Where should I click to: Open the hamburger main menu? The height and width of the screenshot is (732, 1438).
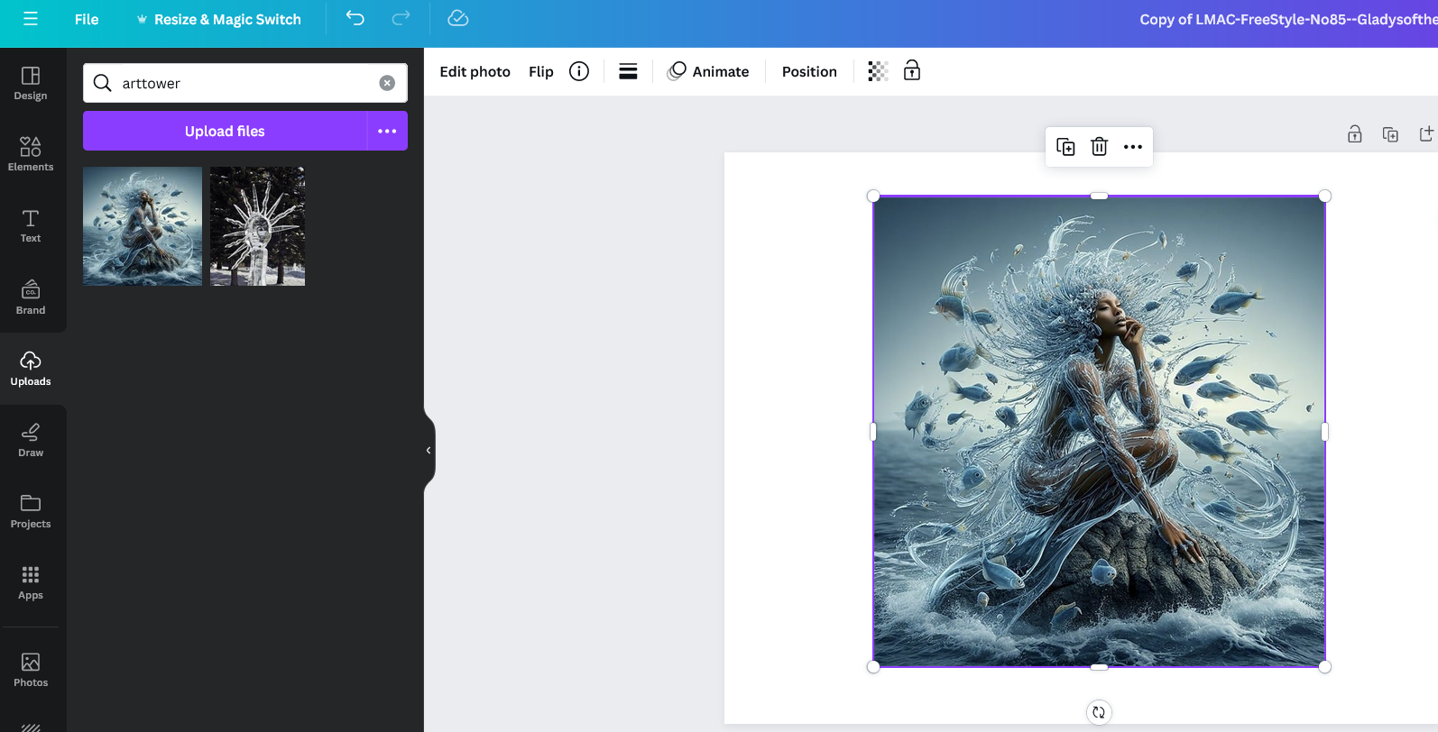(x=31, y=19)
